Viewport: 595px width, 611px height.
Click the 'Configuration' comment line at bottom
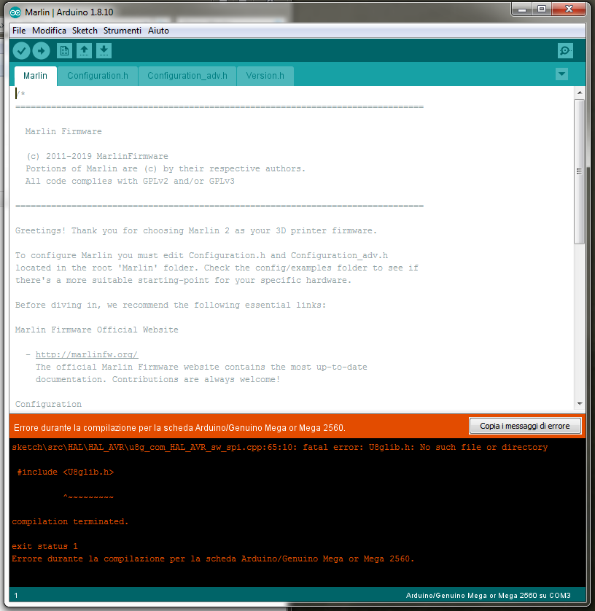[48, 405]
